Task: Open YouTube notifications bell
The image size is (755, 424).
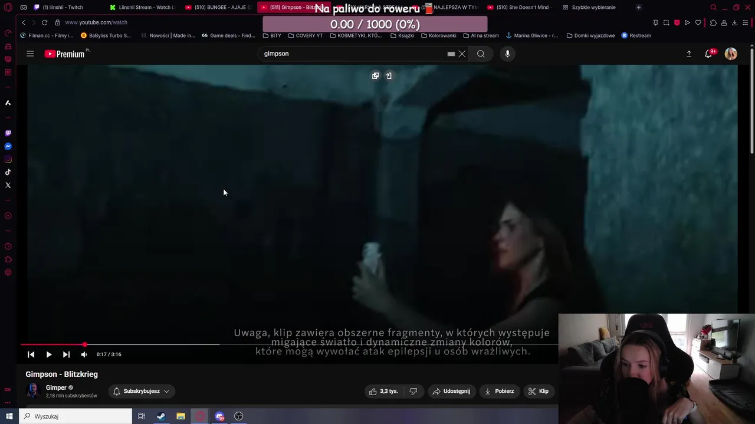Action: coord(709,54)
